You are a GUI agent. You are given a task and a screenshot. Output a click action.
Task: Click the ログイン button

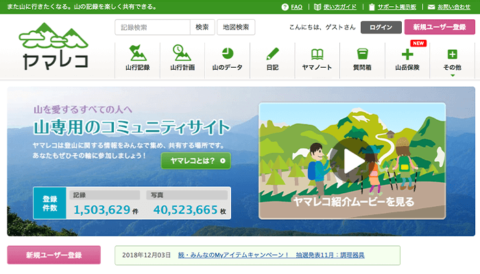click(x=381, y=27)
